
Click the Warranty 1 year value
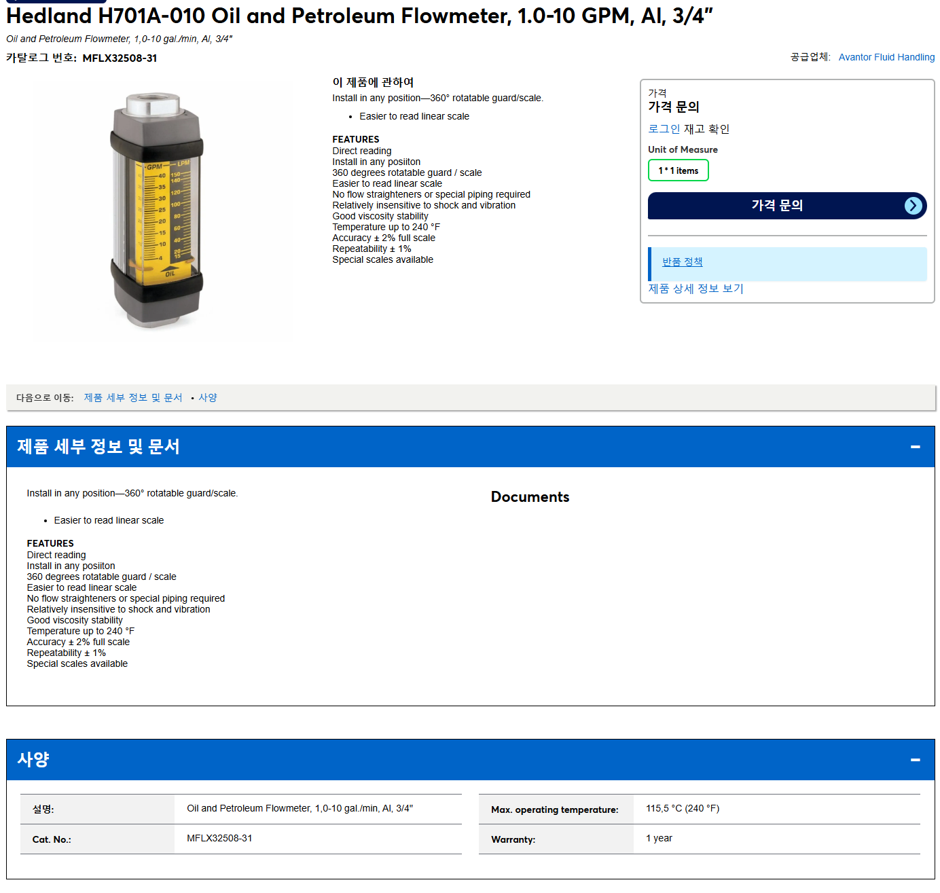(x=659, y=839)
